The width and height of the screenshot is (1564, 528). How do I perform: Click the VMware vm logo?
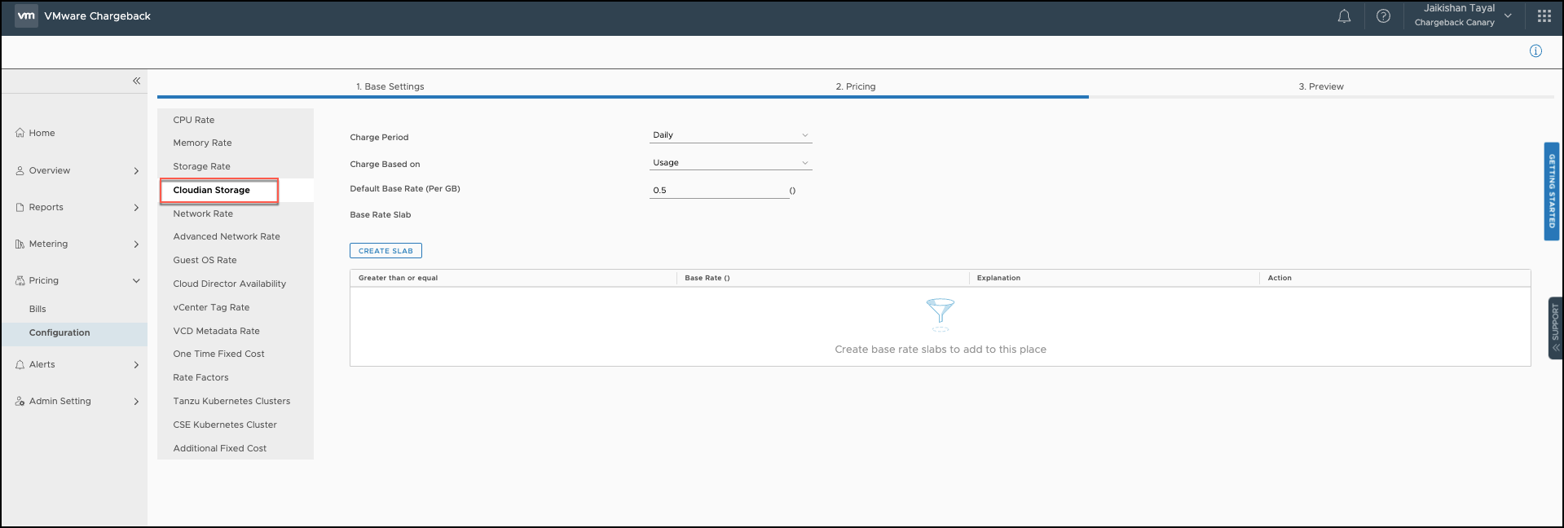pyautogui.click(x=26, y=15)
